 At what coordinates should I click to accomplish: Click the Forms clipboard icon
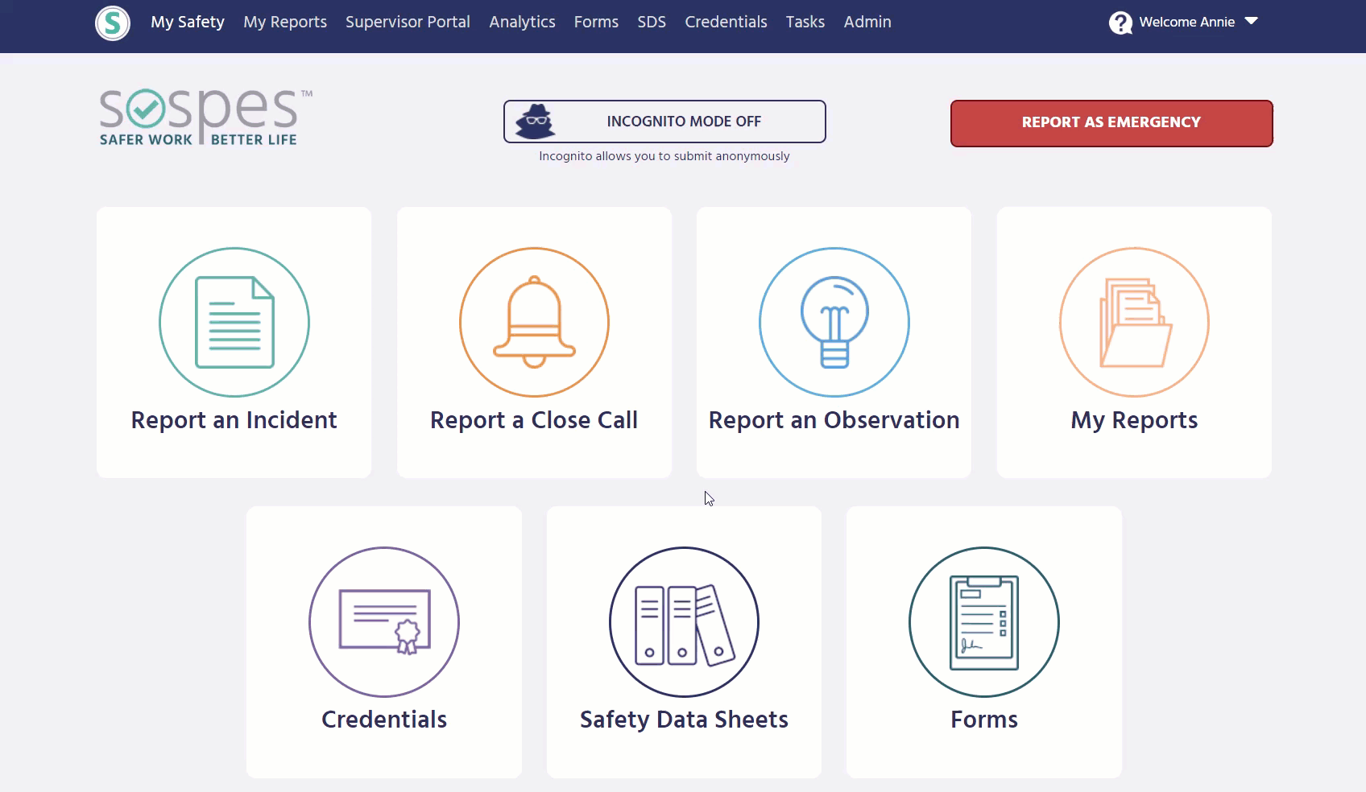tap(984, 622)
